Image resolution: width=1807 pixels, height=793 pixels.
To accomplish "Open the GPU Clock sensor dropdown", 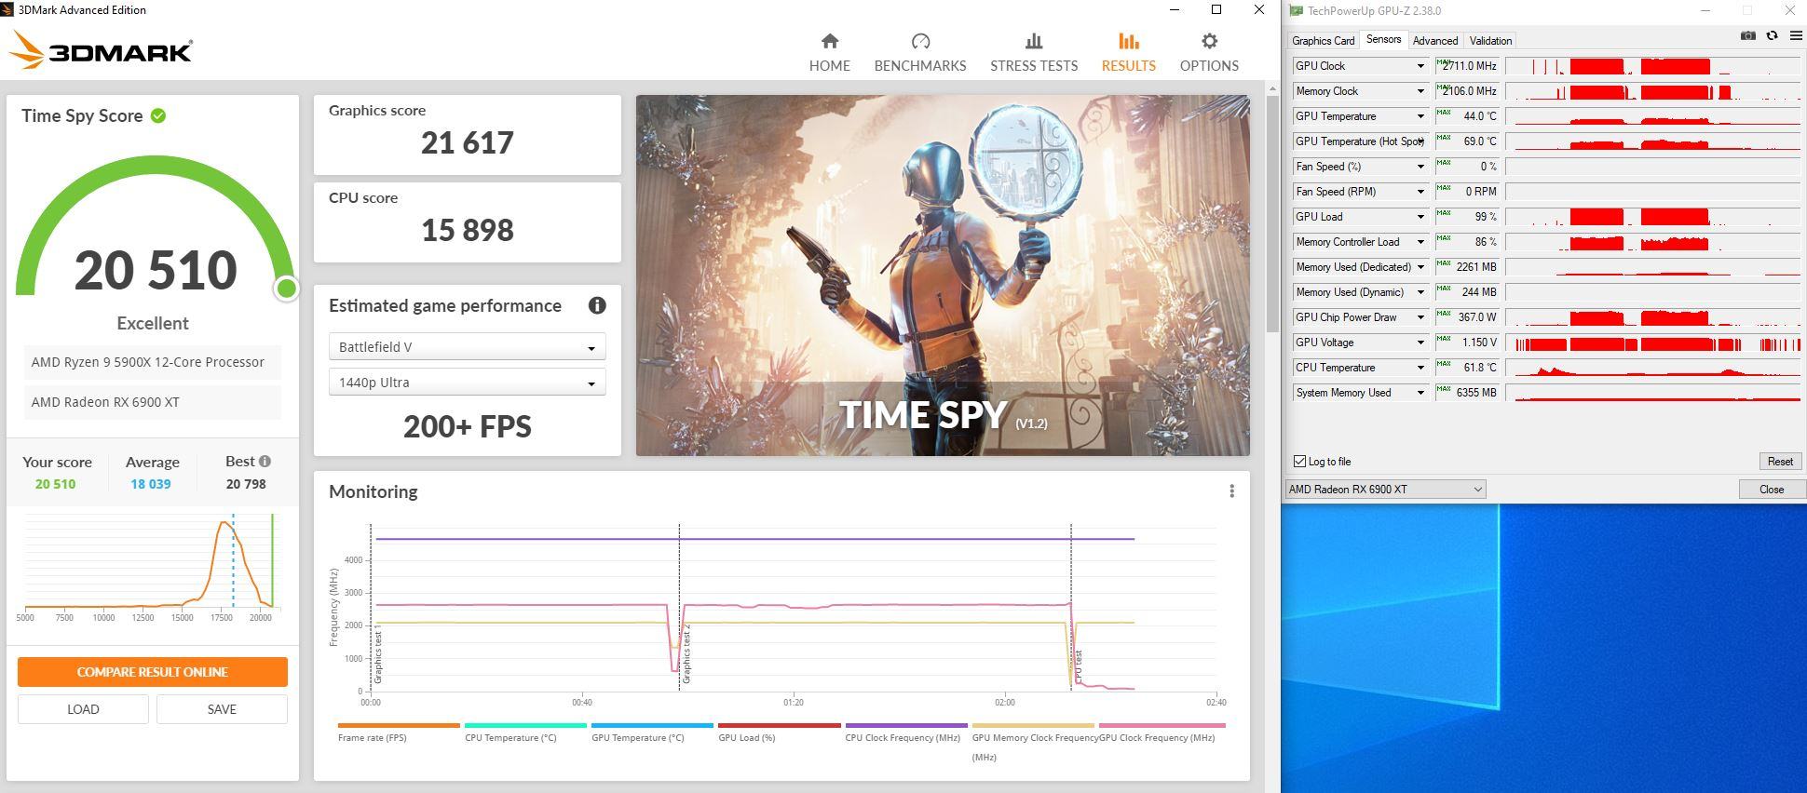I will tap(1420, 66).
